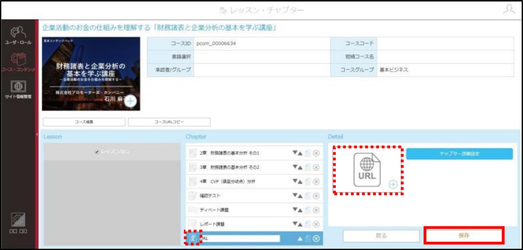Move 2章 chapter down with down arrow
Screen dimensions: 523x250
coord(295,153)
